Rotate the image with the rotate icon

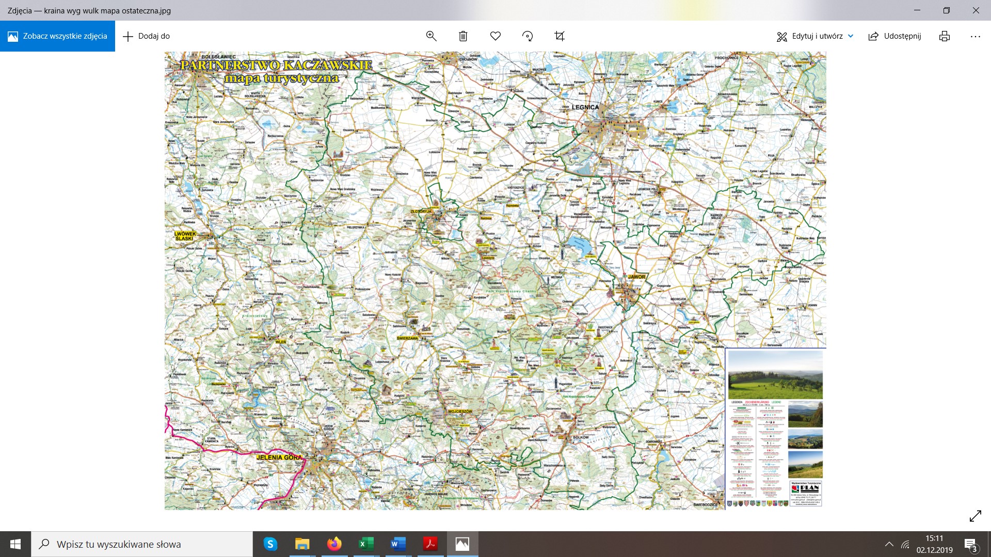528,36
